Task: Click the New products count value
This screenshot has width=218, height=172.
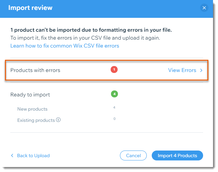Action: click(114, 108)
